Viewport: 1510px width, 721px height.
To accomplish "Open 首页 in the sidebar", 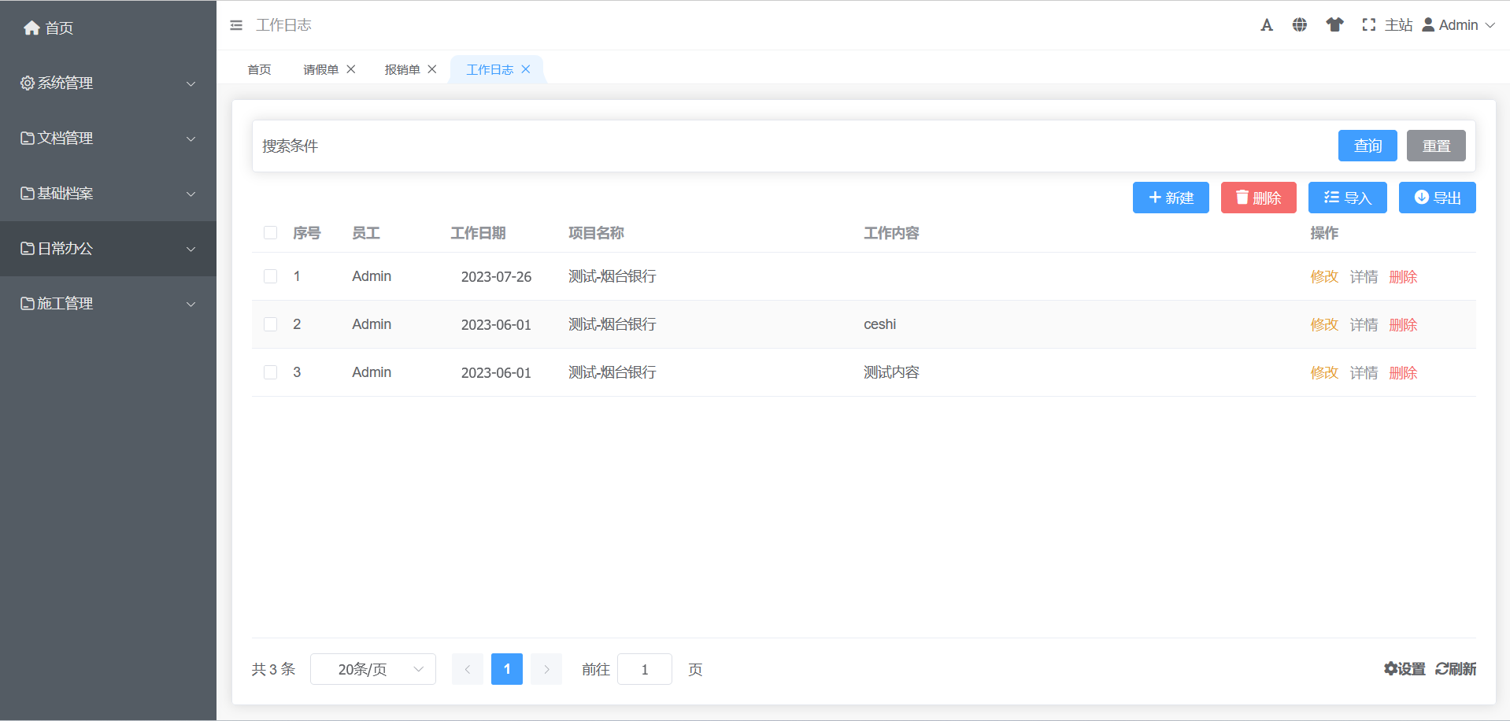I will pos(59,28).
